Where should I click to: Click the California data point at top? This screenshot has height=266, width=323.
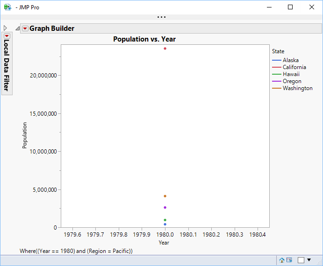[x=165, y=49]
